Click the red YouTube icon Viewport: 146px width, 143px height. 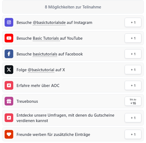(x=9, y=38)
